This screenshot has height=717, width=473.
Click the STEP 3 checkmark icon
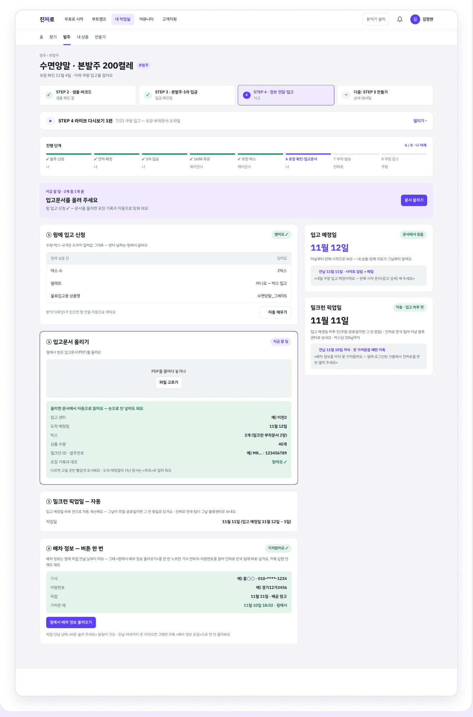pyautogui.click(x=148, y=95)
